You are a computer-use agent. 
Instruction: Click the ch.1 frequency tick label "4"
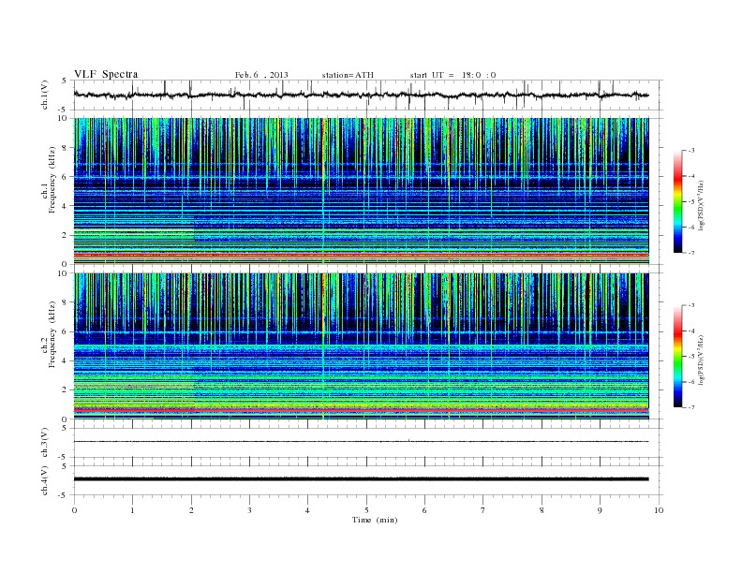(x=66, y=206)
